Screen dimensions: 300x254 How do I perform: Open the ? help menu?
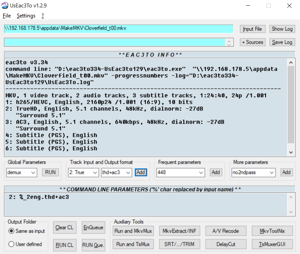(43, 16)
